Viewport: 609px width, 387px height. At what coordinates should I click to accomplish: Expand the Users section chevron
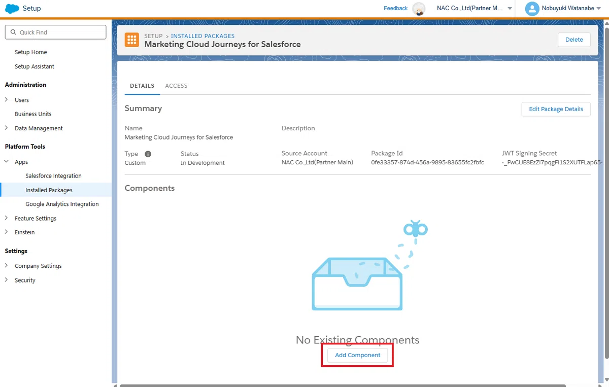pyautogui.click(x=6, y=100)
